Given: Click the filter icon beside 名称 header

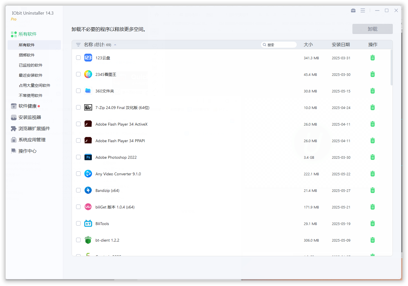Looking at the screenshot, I should 78,45.
